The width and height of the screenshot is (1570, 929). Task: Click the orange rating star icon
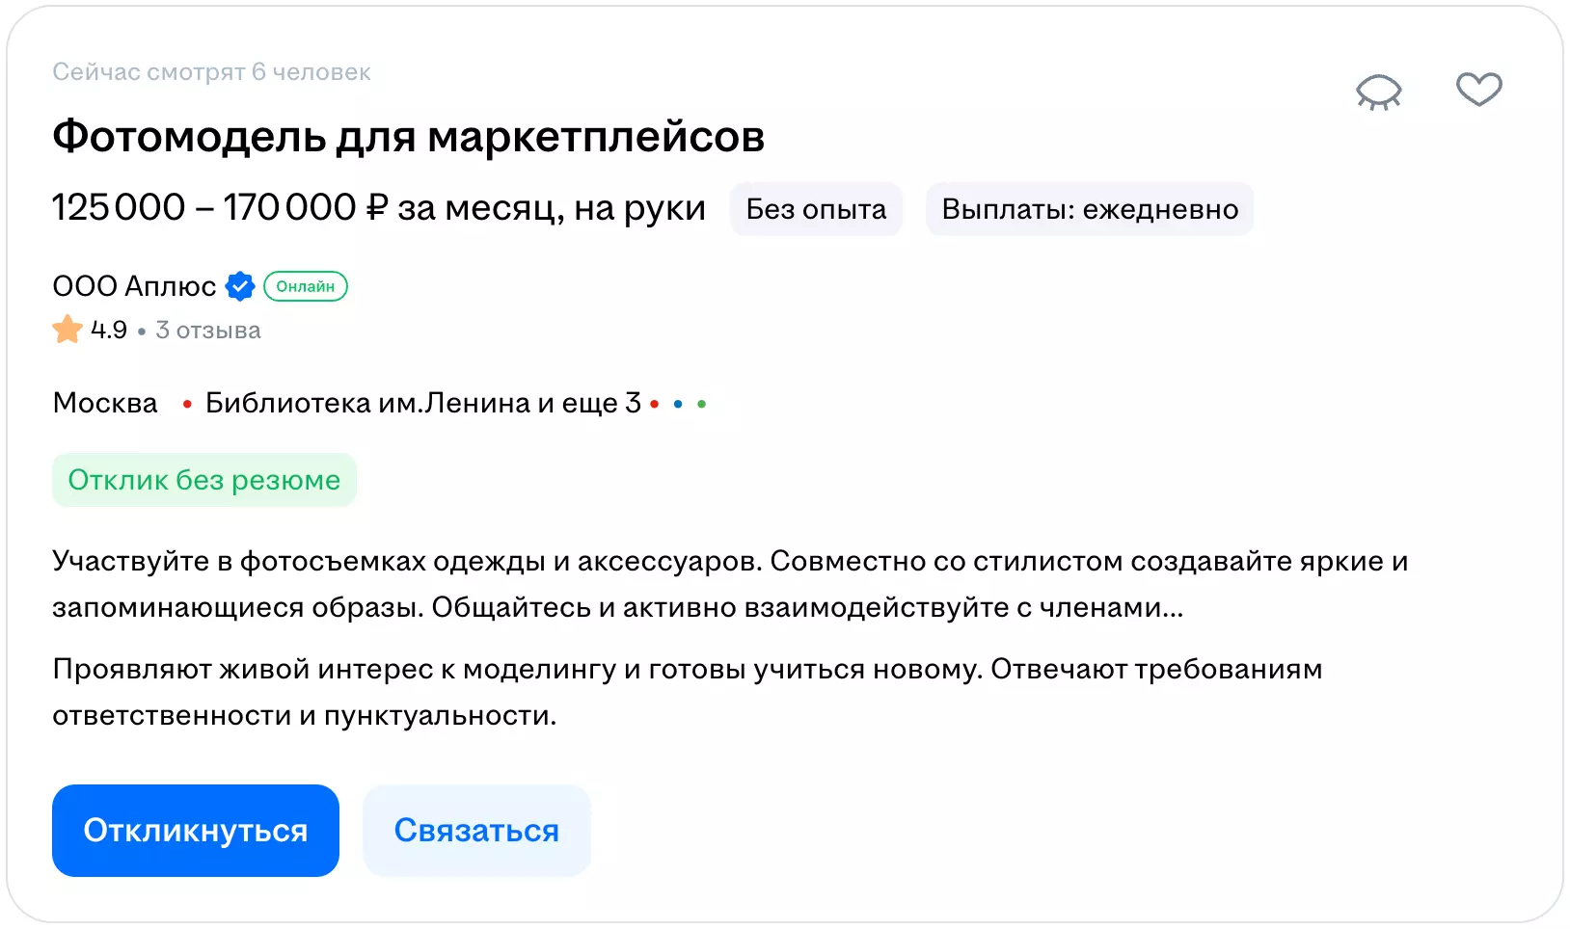pos(68,330)
